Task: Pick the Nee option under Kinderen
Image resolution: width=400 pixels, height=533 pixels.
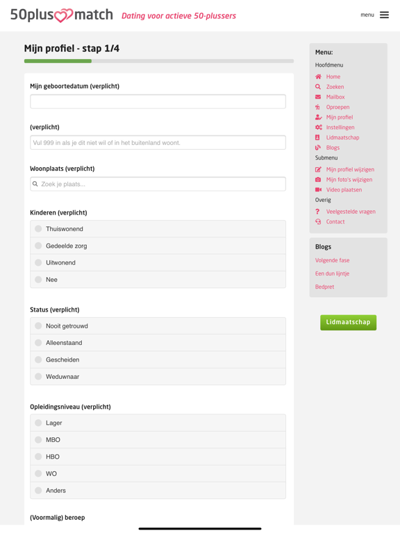Action: tap(158, 280)
